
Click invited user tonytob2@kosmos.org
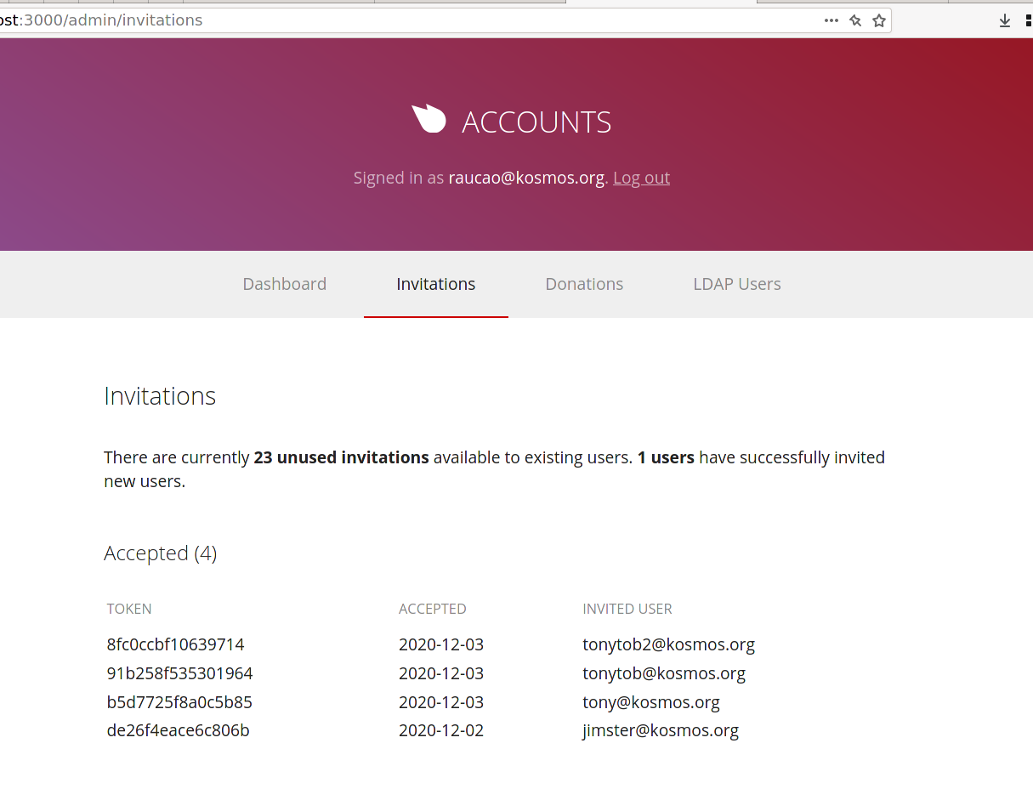(x=668, y=644)
